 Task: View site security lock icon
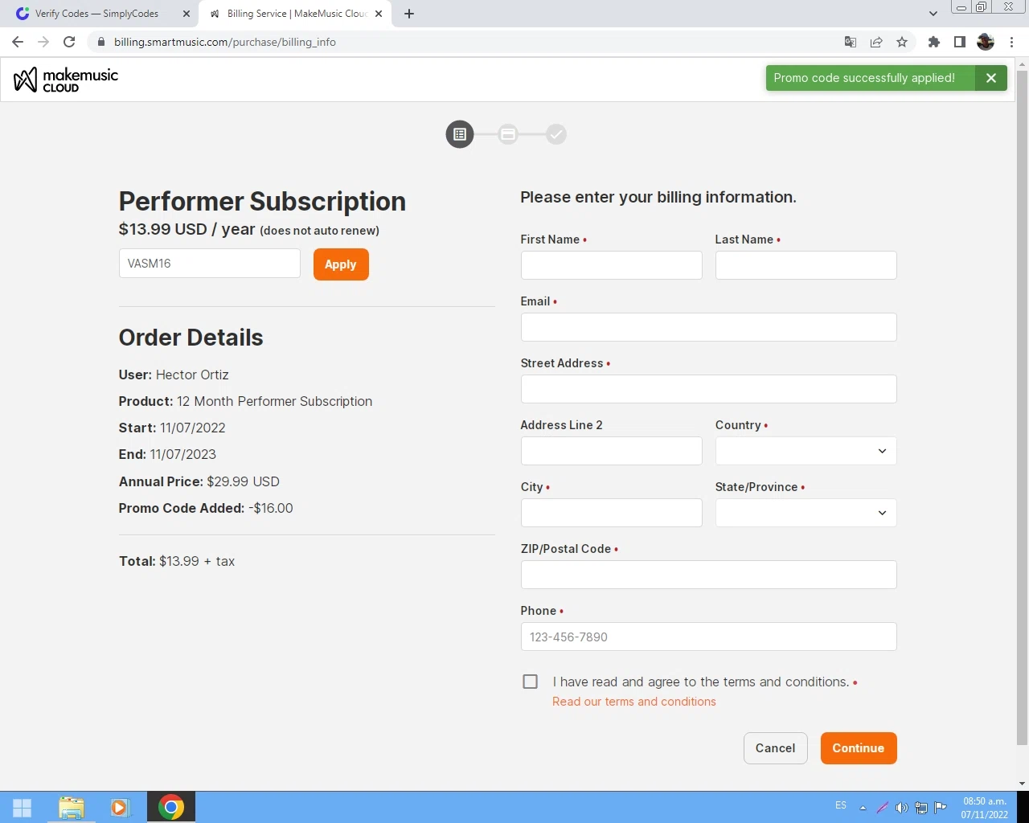[100, 42]
